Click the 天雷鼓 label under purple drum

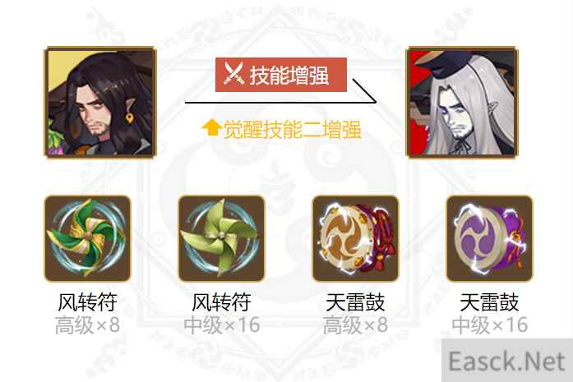[490, 302]
